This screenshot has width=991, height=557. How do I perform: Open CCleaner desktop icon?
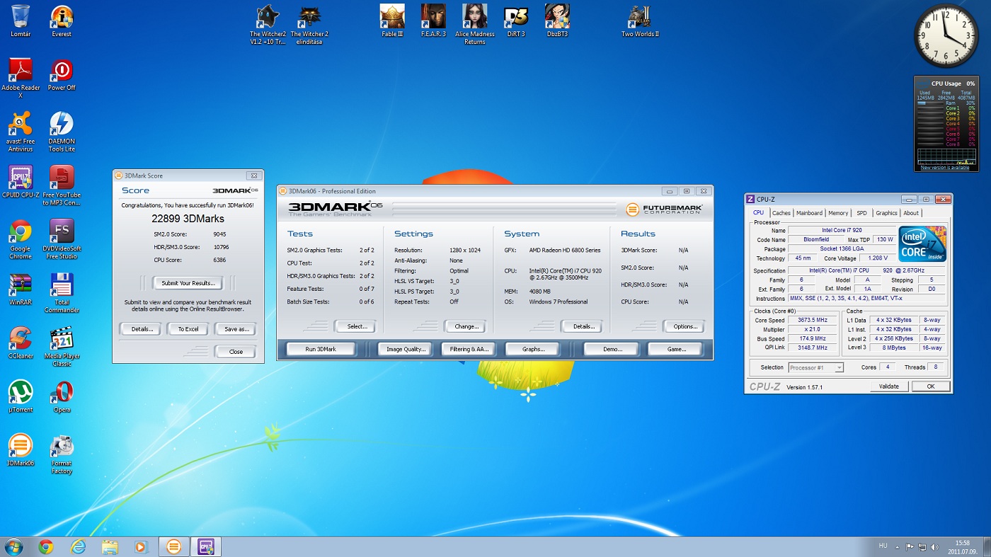tap(21, 343)
